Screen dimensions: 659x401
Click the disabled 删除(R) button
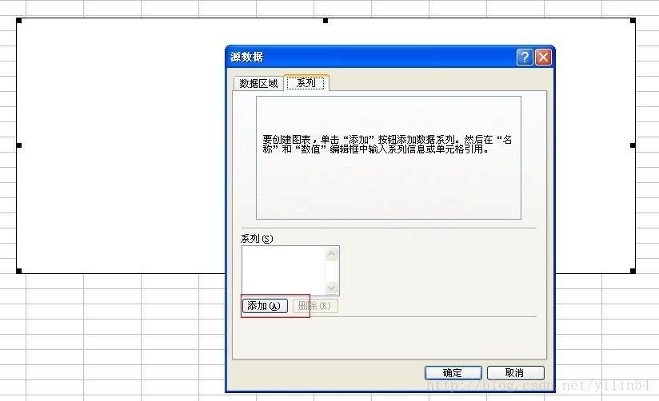pos(315,306)
